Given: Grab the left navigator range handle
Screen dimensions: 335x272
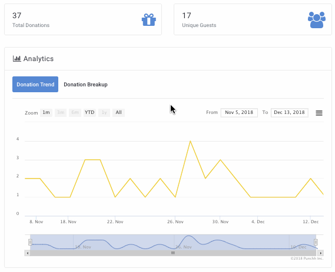Looking at the screenshot, I should tap(30, 242).
